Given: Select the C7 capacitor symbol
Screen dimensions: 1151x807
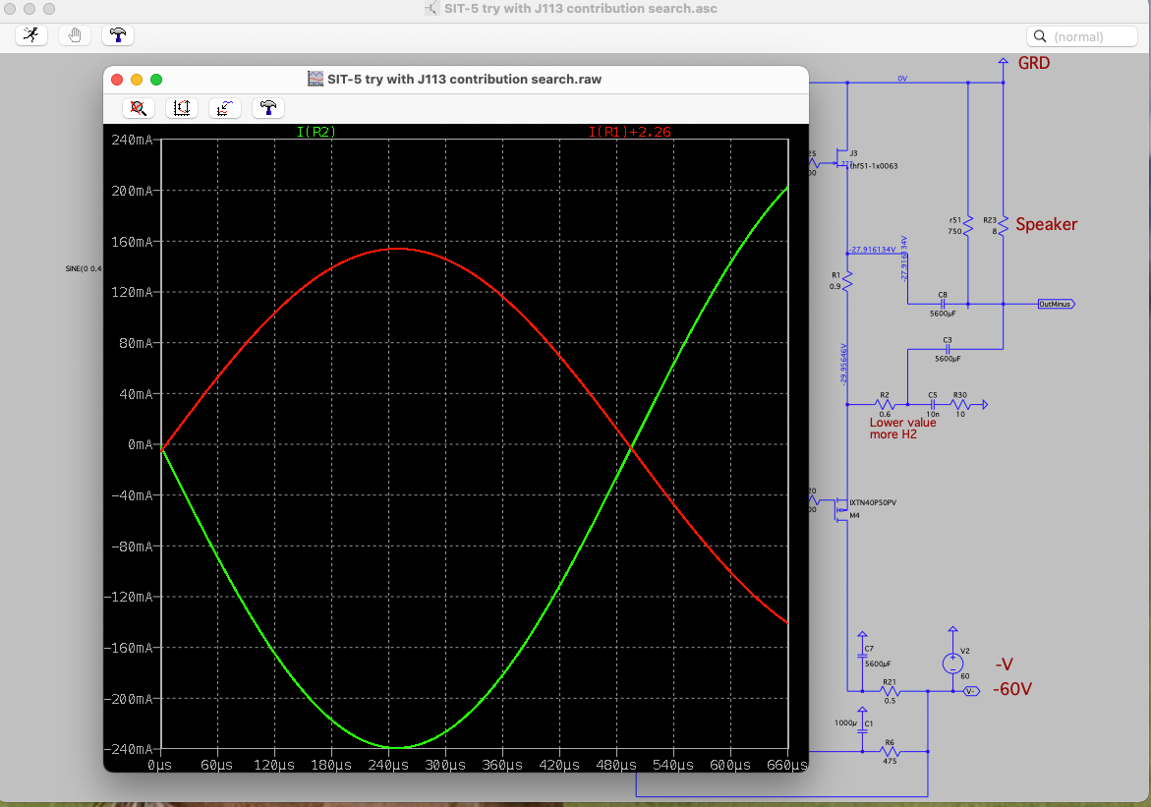Looking at the screenshot, I should click(863, 656).
